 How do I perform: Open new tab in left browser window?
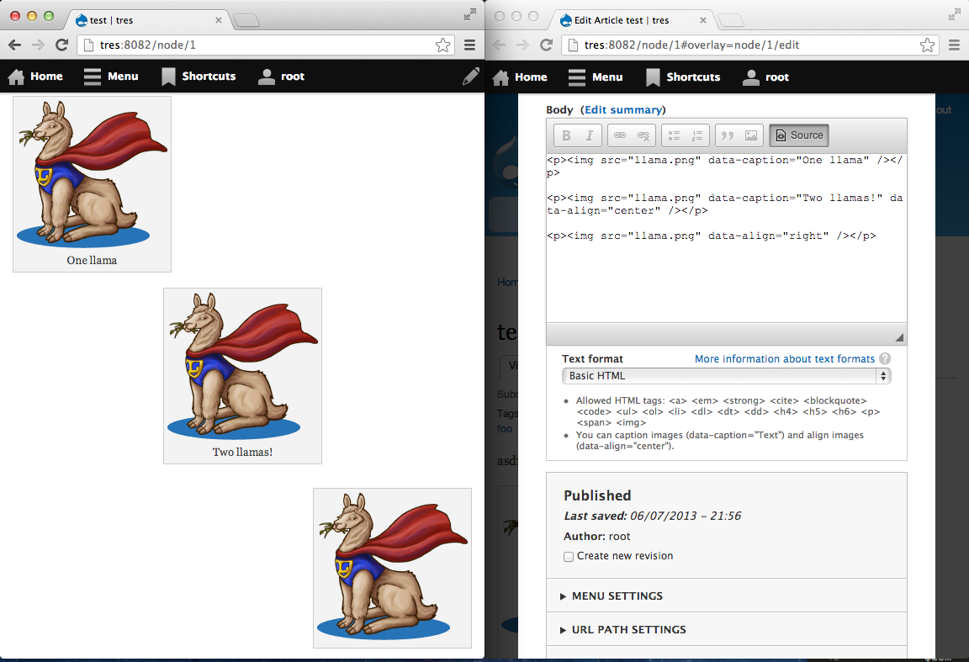click(x=246, y=20)
